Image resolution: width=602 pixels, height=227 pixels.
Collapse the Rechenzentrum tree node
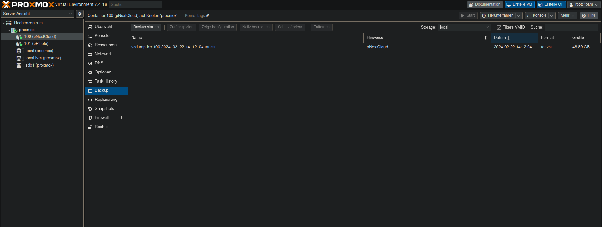click(x=4, y=23)
